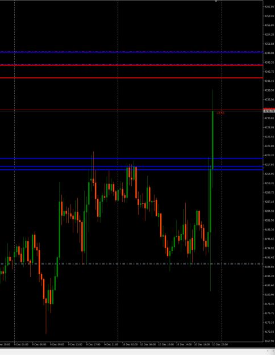This screenshot has width=275, height=355.
Task: Click the 10 Dec 02:00 time label
Action: pyautogui.click(x=130, y=344)
